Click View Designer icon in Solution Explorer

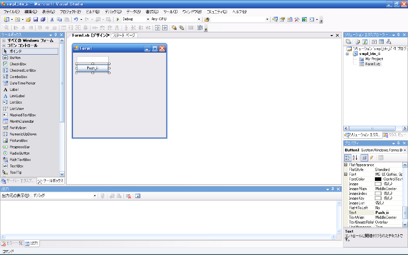click(x=381, y=41)
